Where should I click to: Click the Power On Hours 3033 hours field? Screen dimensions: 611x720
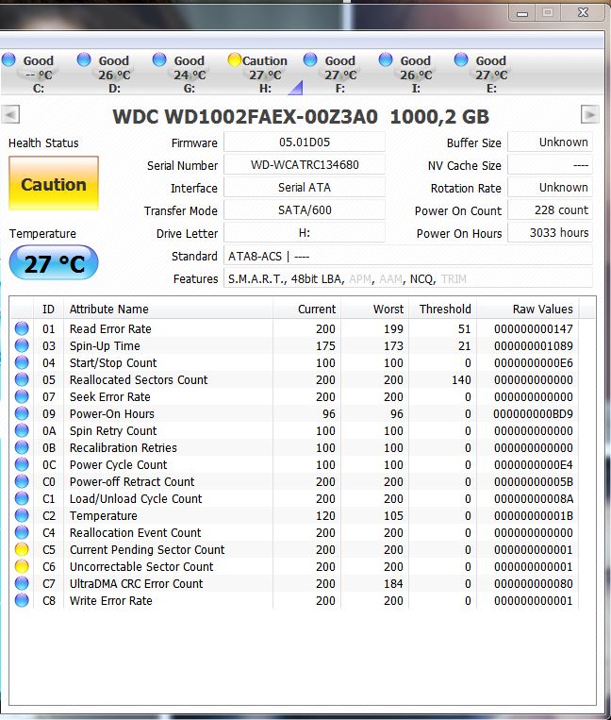(x=550, y=233)
